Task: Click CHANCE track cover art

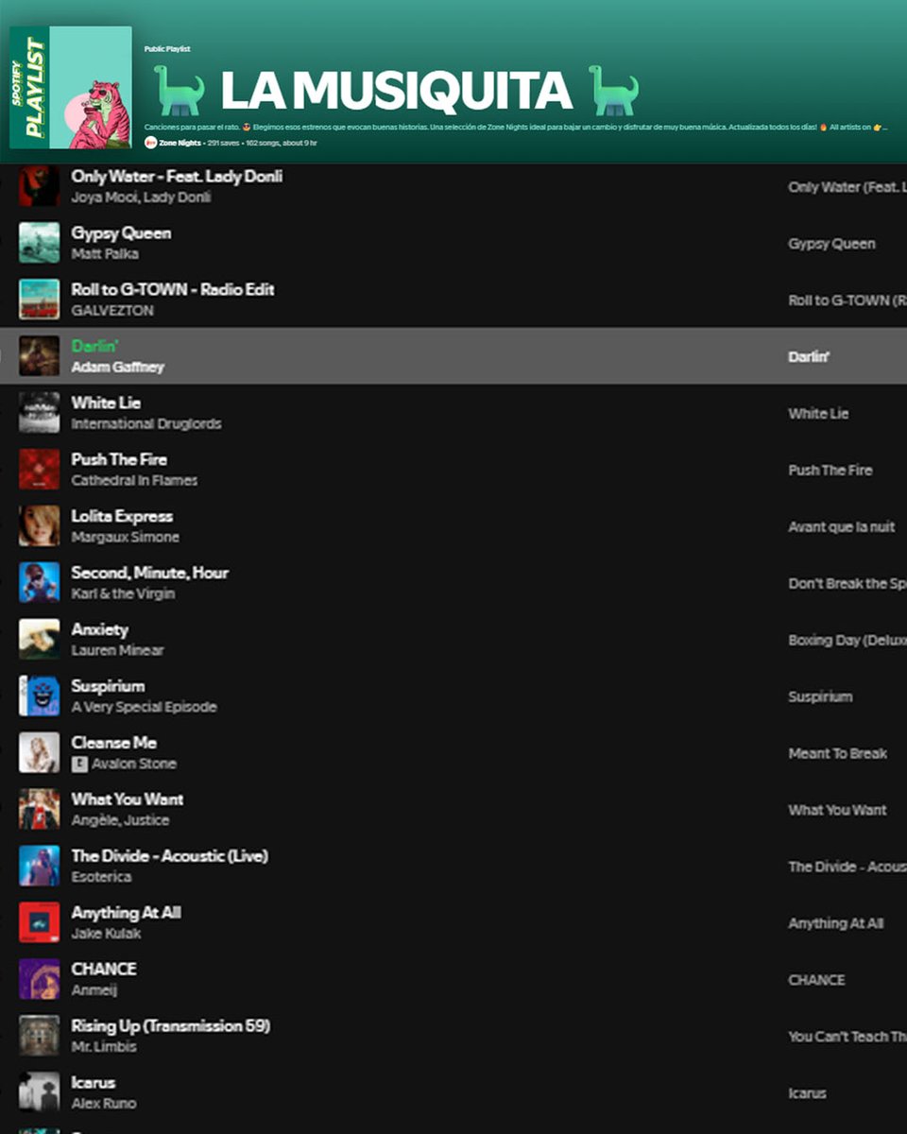Action: [39, 980]
